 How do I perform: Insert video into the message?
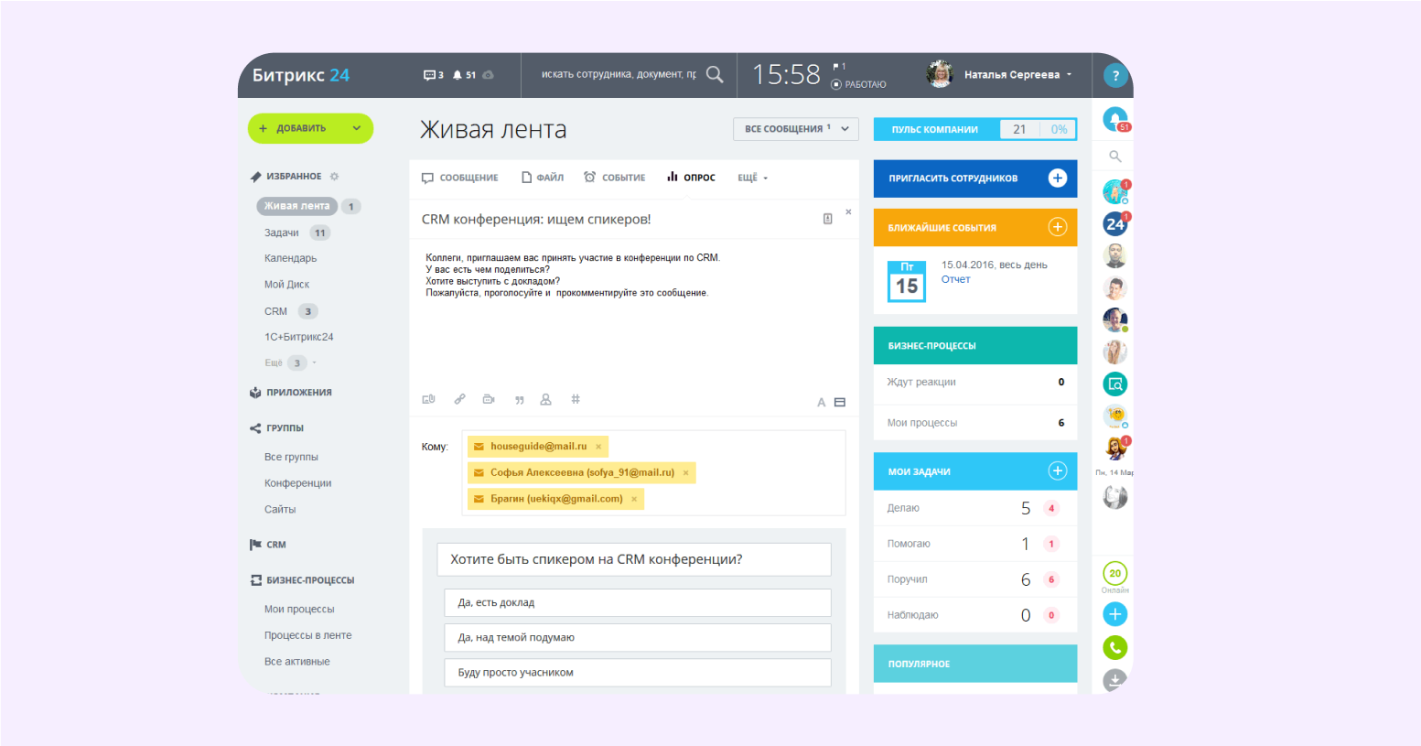pos(489,399)
